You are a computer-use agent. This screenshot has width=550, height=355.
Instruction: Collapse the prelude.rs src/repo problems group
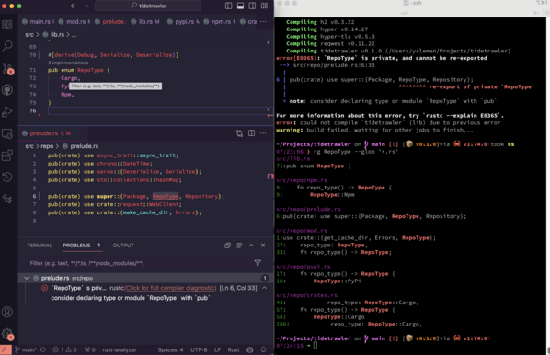(27, 278)
